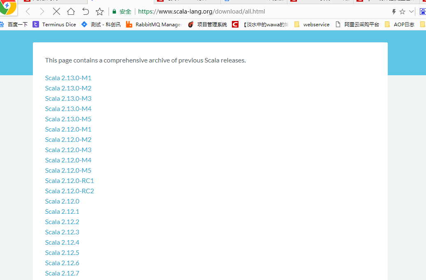Click the 安全 security badge in address bar
The width and height of the screenshot is (426, 280).
[122, 12]
